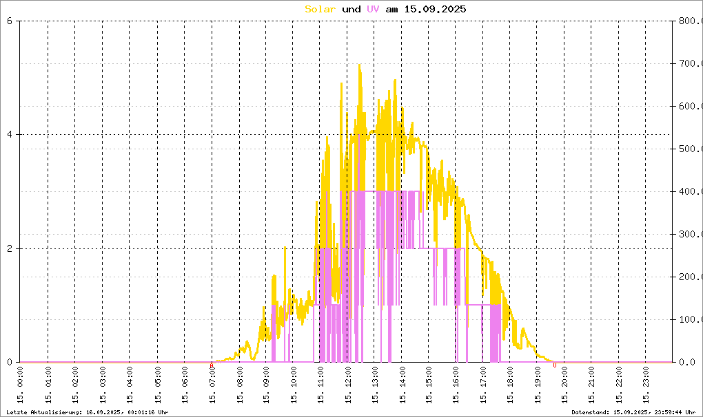
Task: Click the x-axis label "15. 19:00"
Action: pos(537,385)
